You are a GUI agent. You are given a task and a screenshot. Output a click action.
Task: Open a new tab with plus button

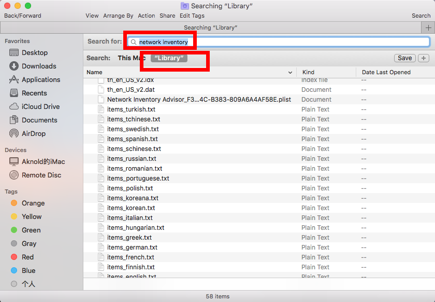pos(428,28)
